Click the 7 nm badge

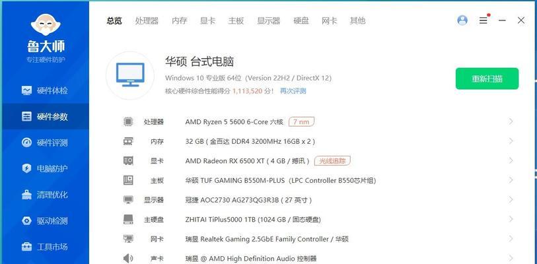click(x=301, y=121)
